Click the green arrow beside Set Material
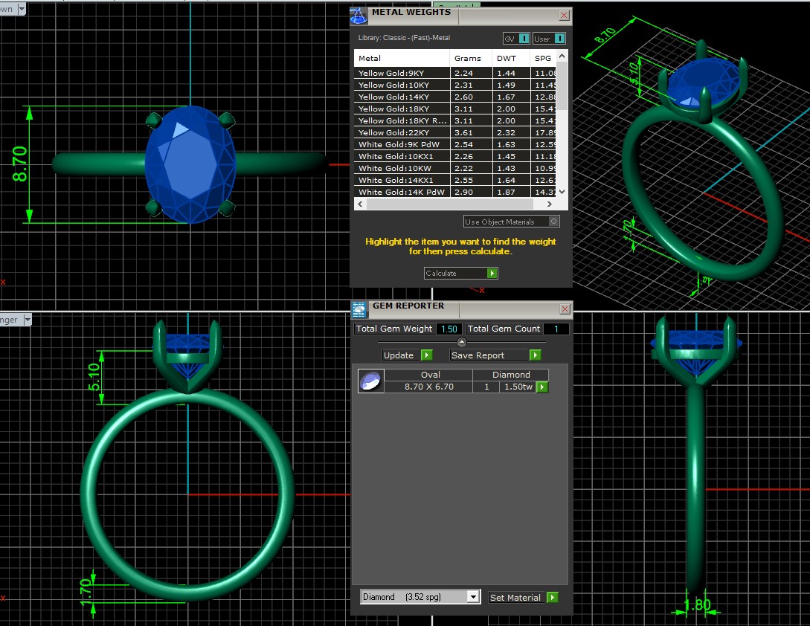The width and height of the screenshot is (810, 626). (552, 597)
